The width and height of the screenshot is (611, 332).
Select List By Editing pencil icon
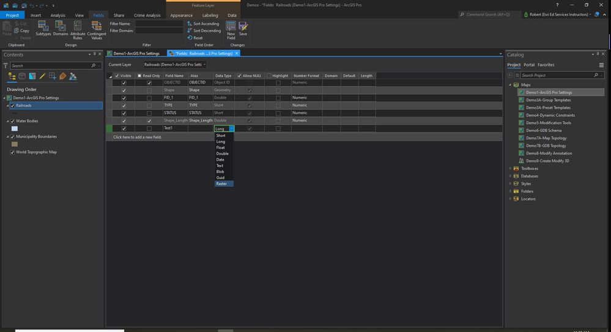pyautogui.click(x=42, y=76)
